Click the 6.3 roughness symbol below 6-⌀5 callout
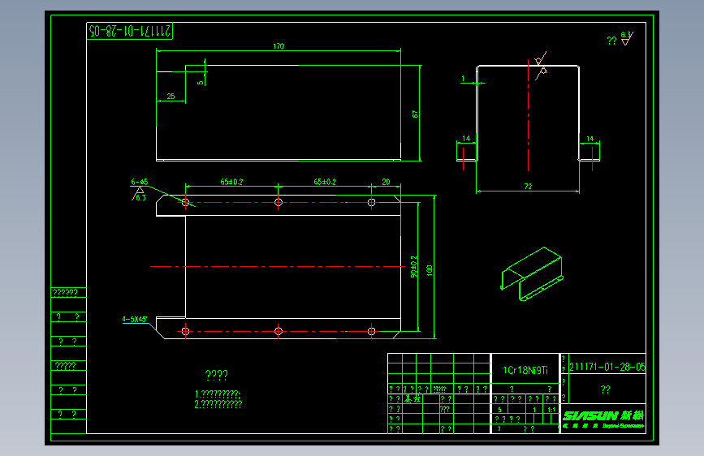This screenshot has width=704, height=456. point(139,194)
